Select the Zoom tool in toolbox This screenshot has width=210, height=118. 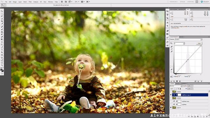click(2, 65)
